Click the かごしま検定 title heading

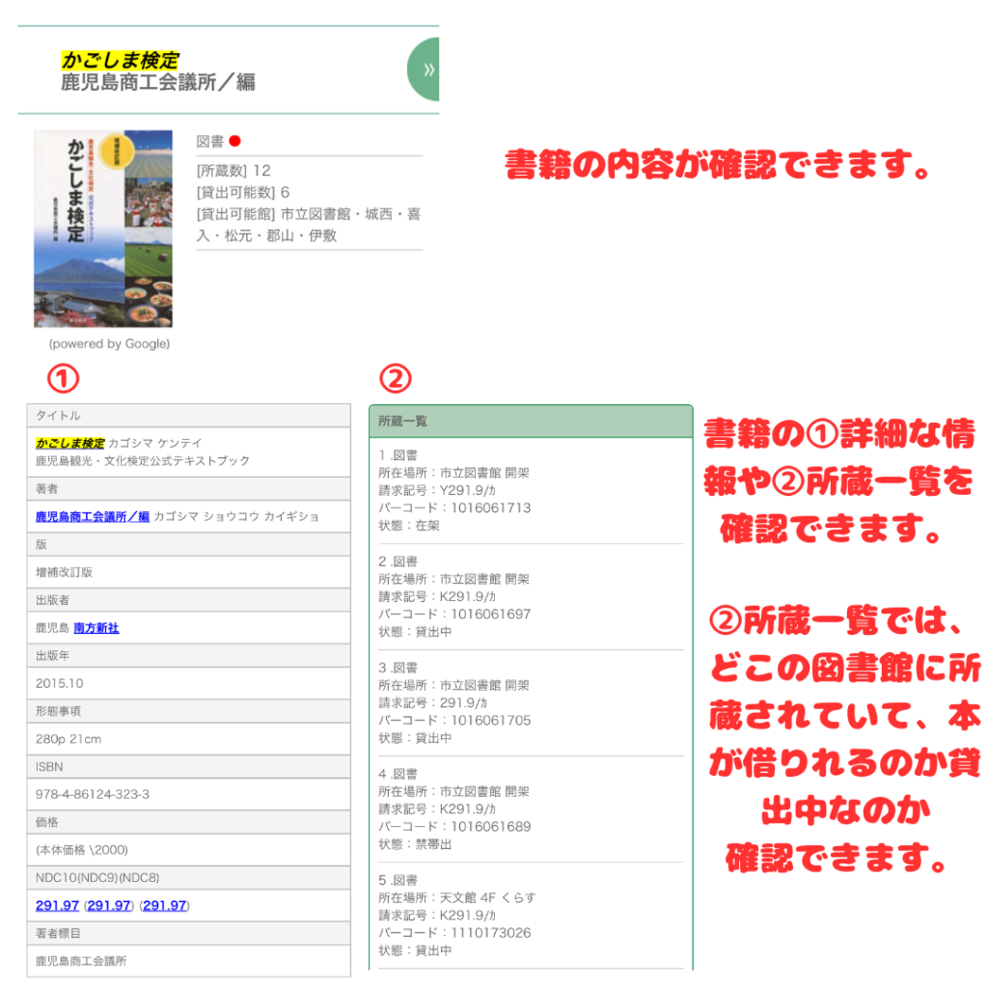[x=120, y=61]
